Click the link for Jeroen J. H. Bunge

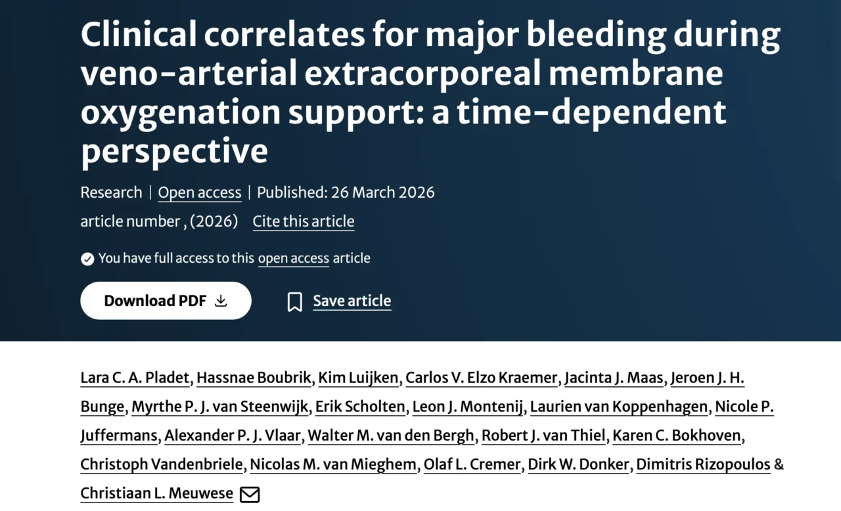(707, 378)
